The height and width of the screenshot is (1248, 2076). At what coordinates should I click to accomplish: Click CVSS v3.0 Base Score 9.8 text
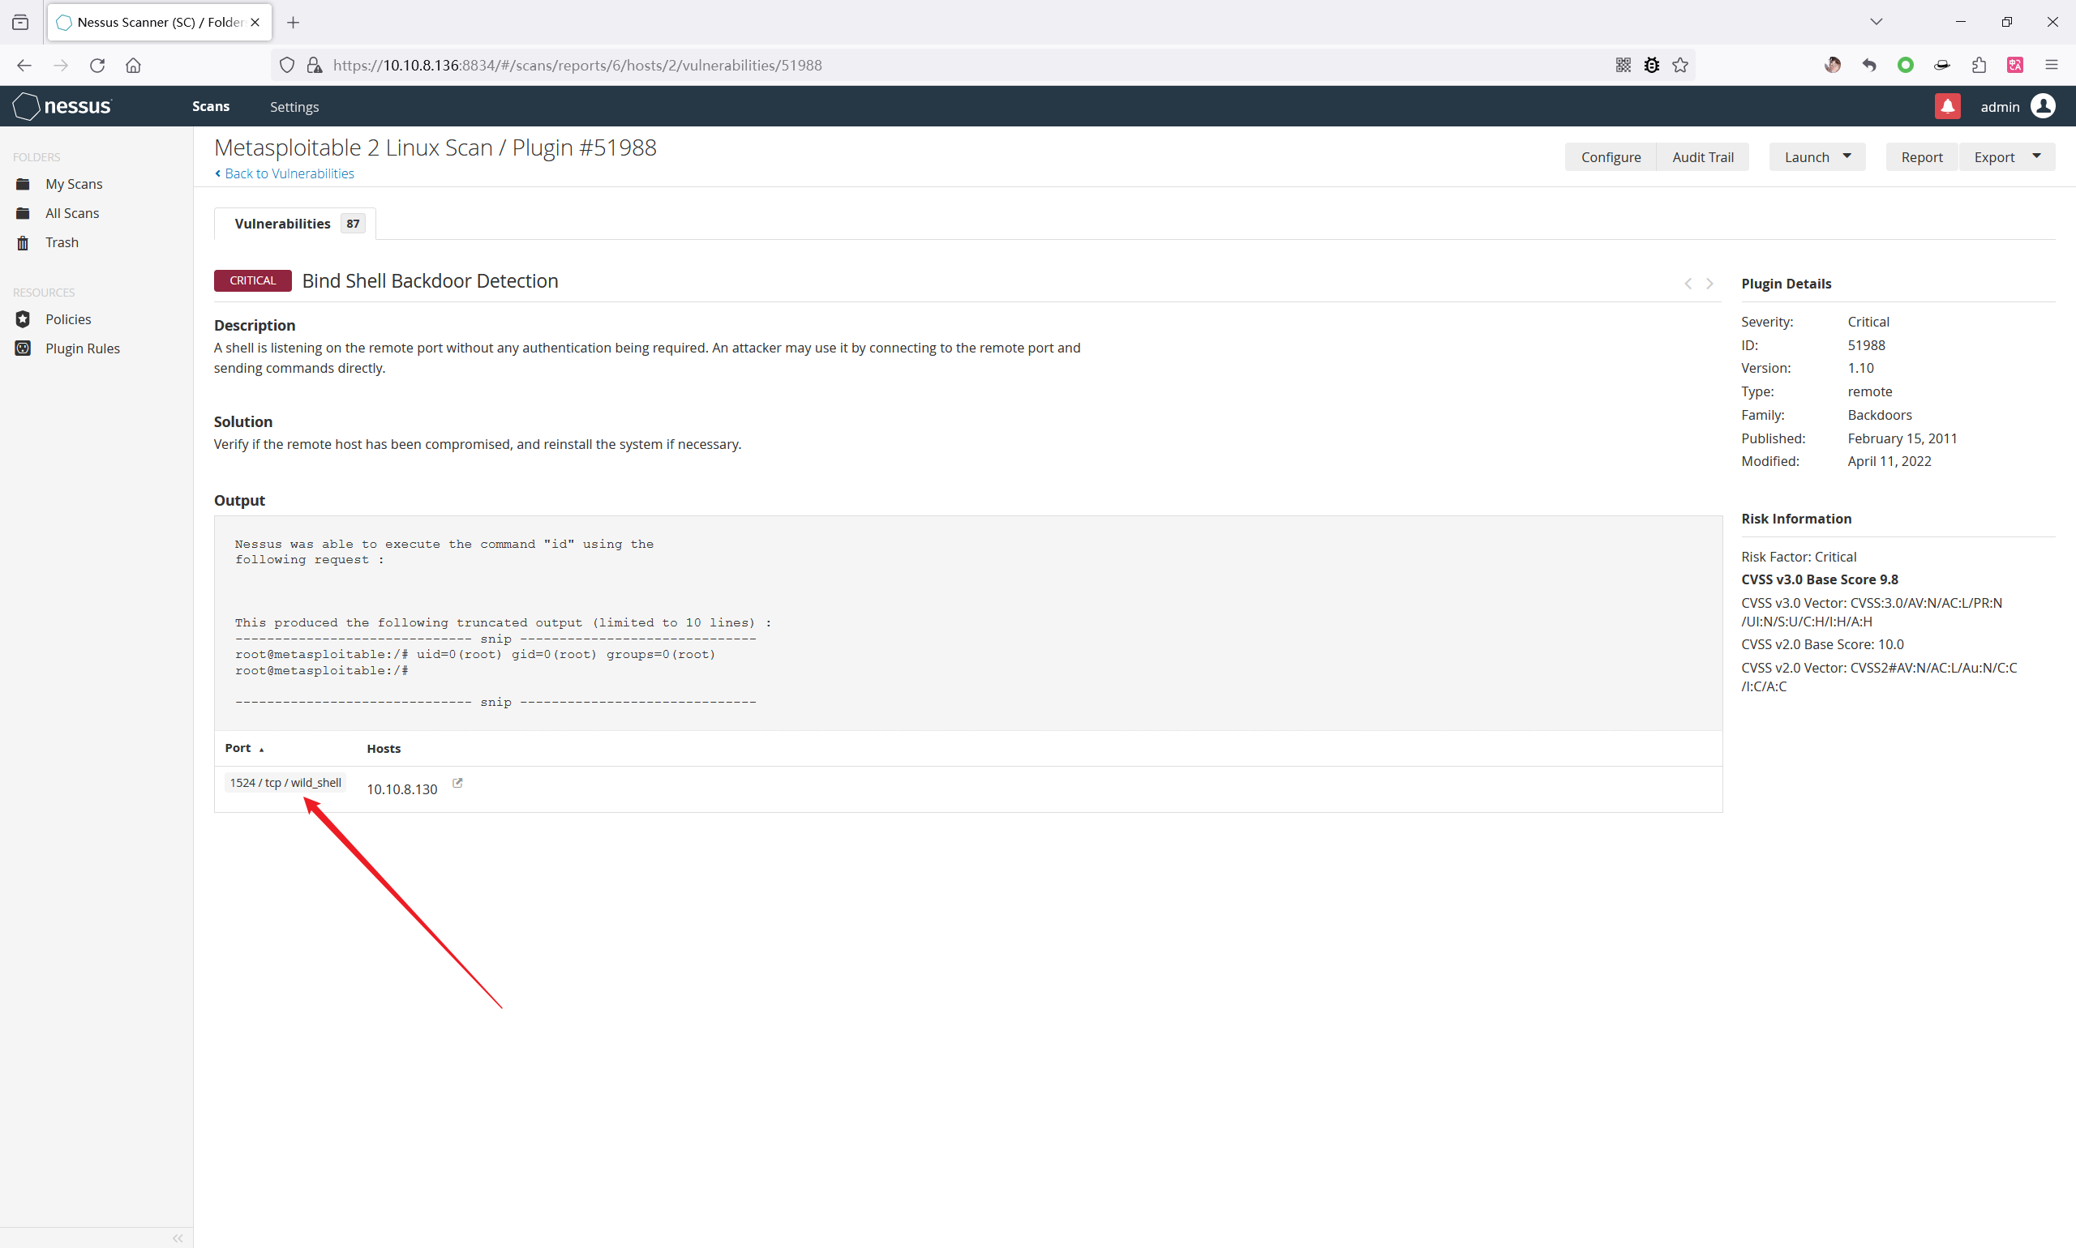1820,579
